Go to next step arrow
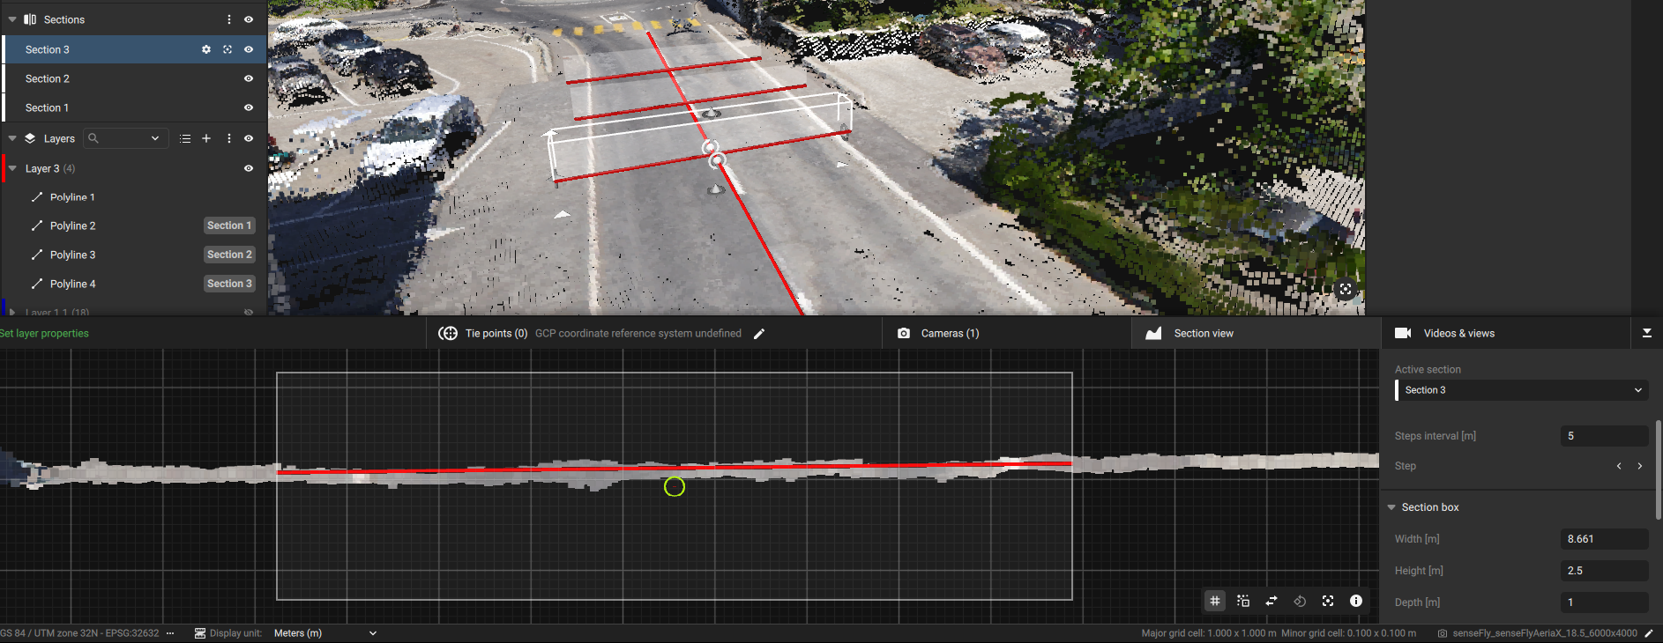1663x643 pixels. click(x=1640, y=466)
